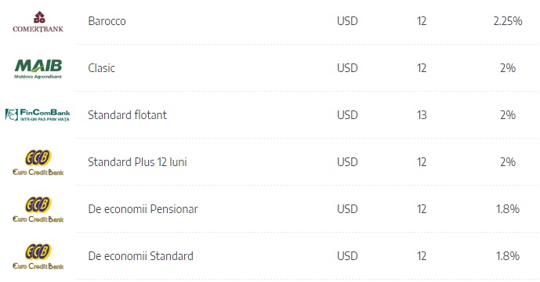Click the USD currency in the Standard Plus row
The height and width of the screenshot is (282, 540).
tap(347, 162)
